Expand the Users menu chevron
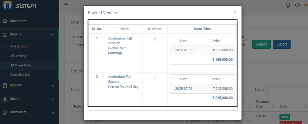The height and width of the screenshot is (124, 308). (53, 99)
